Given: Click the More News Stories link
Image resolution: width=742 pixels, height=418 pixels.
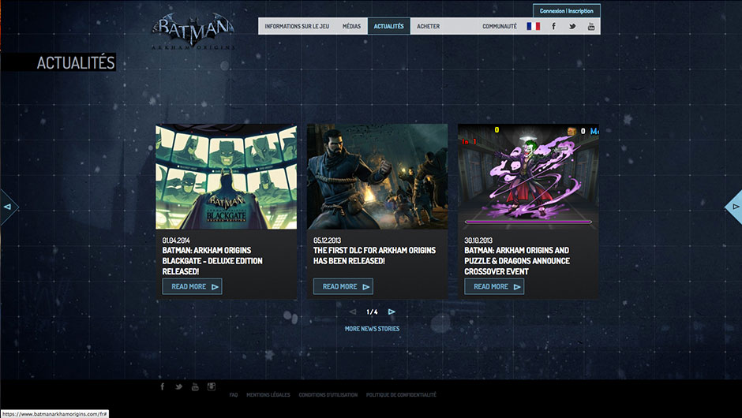Looking at the screenshot, I should pos(372,329).
